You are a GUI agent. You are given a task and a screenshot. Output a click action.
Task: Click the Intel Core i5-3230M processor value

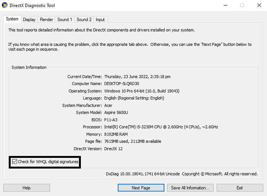pos(161,127)
